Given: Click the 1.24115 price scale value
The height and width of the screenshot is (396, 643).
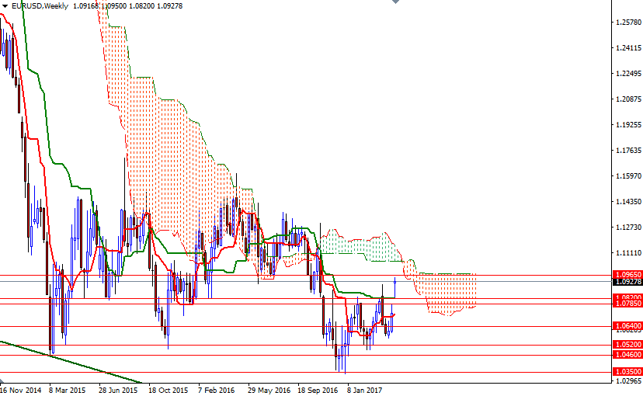Looking at the screenshot, I should pos(628,48).
